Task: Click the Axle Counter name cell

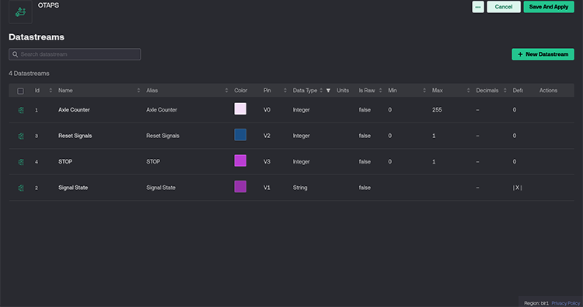Action: [x=74, y=110]
